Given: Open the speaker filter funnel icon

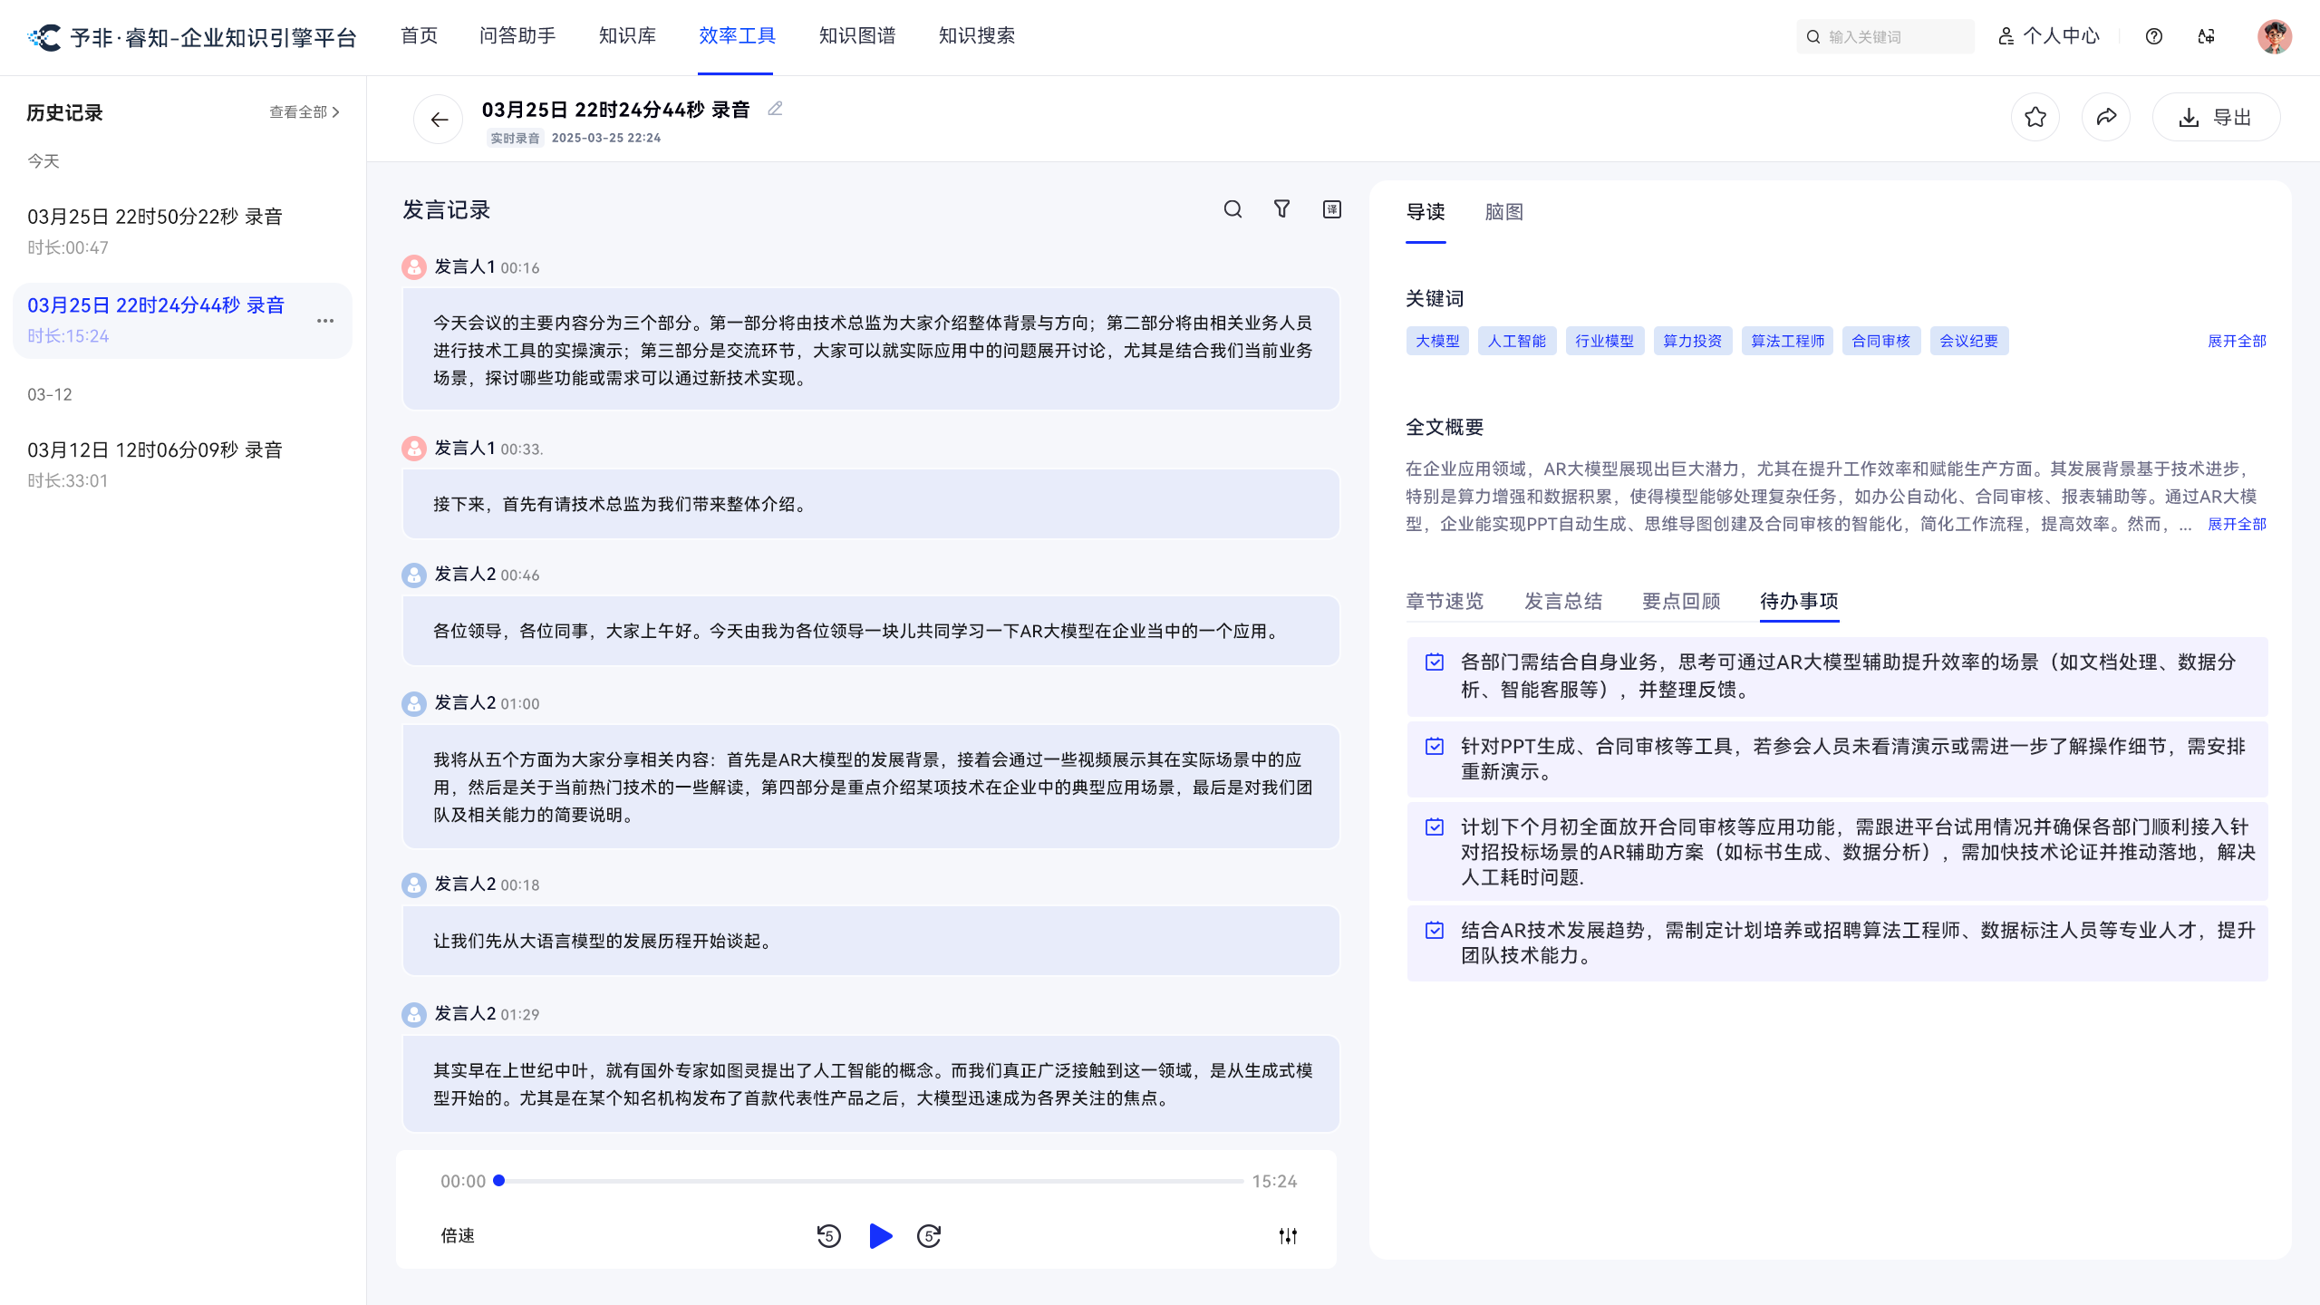Looking at the screenshot, I should (1281, 209).
